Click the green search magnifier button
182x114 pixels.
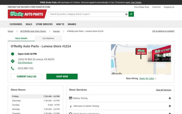pyautogui.click(x=131, y=14)
